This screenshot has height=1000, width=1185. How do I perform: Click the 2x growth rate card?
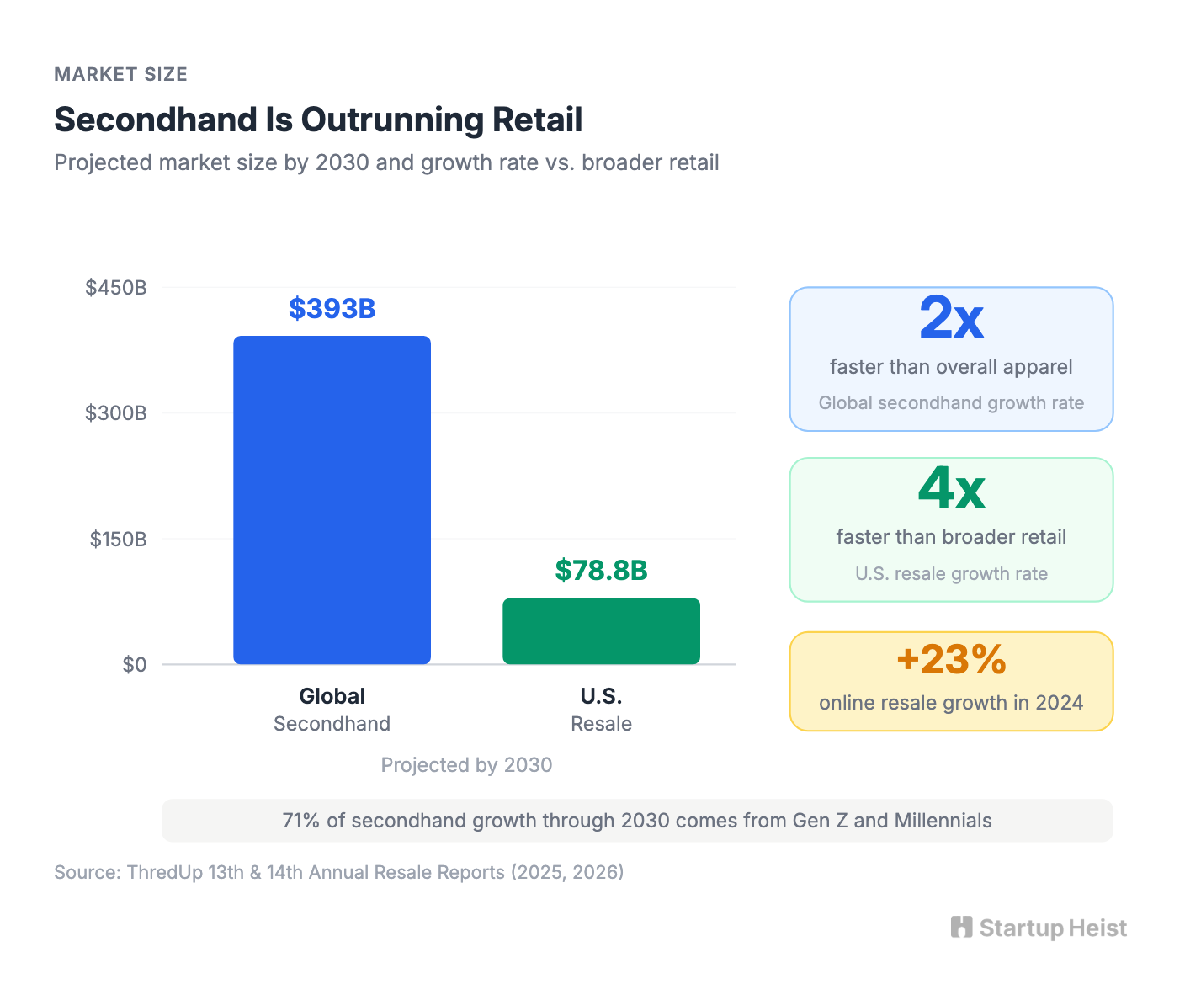click(x=951, y=358)
